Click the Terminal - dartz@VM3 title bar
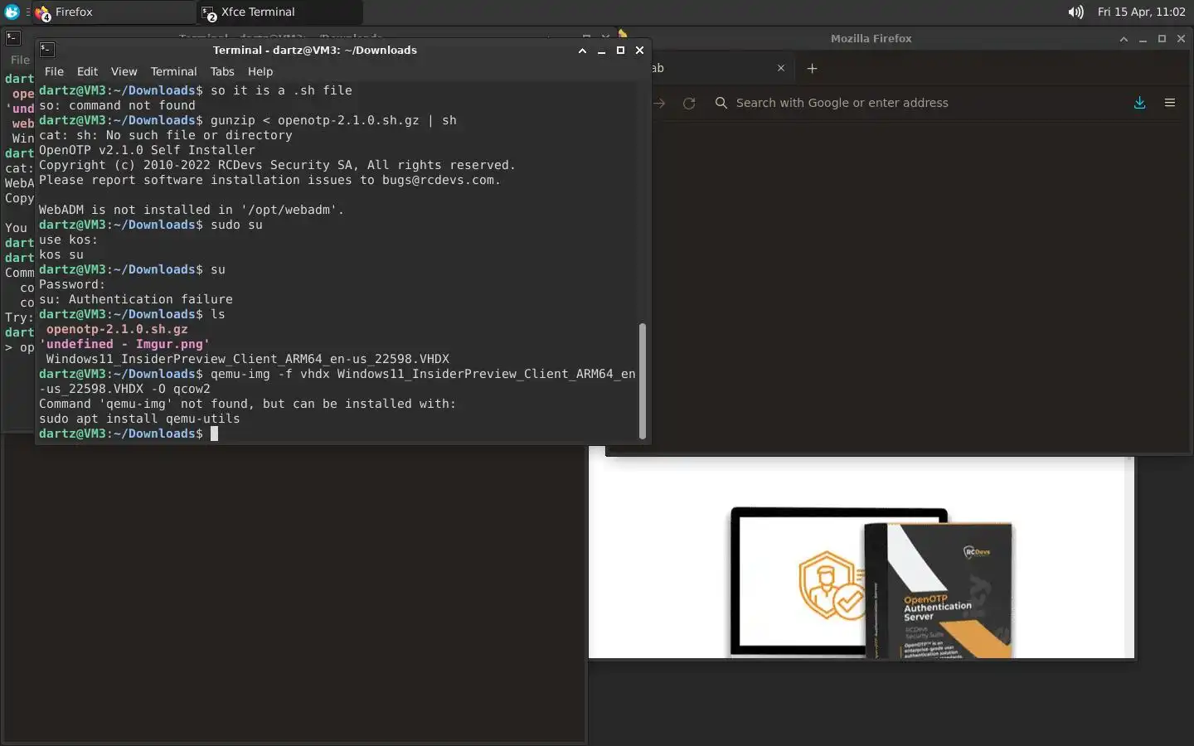 (314, 51)
